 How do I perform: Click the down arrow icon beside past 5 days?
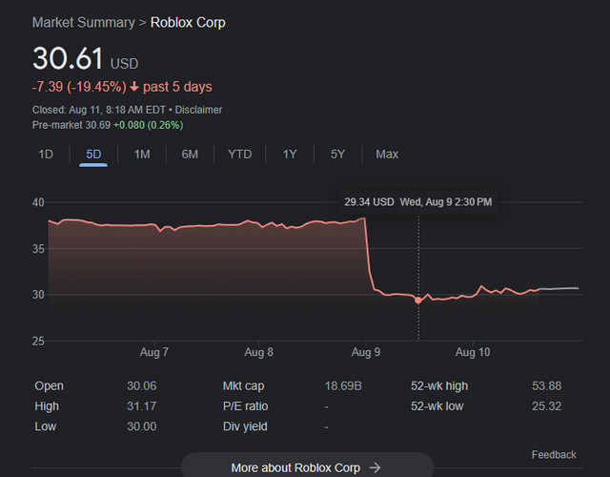[x=134, y=87]
